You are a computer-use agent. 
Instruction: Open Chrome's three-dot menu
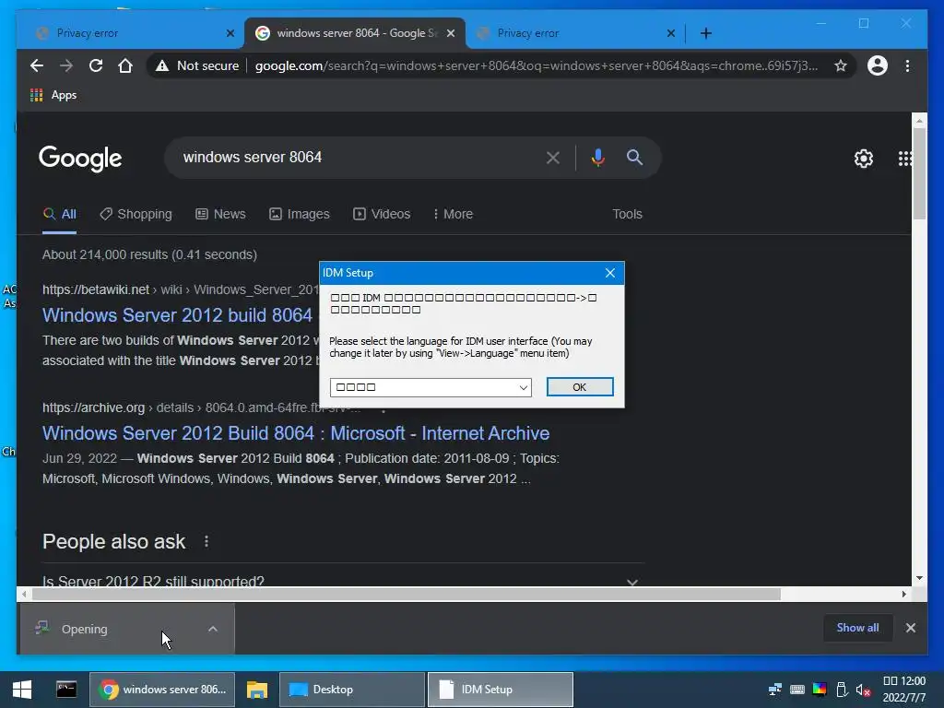pos(907,65)
